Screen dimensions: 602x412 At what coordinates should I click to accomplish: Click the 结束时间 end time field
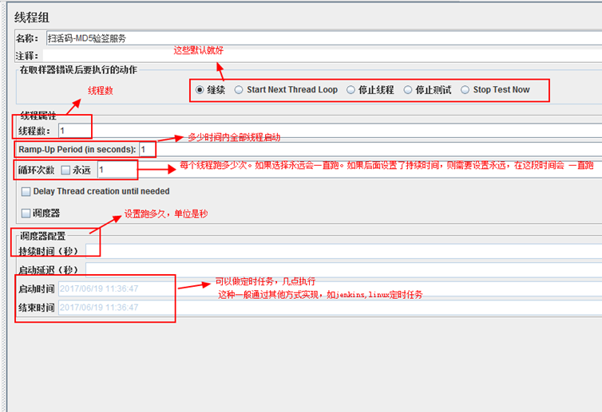tap(331, 308)
